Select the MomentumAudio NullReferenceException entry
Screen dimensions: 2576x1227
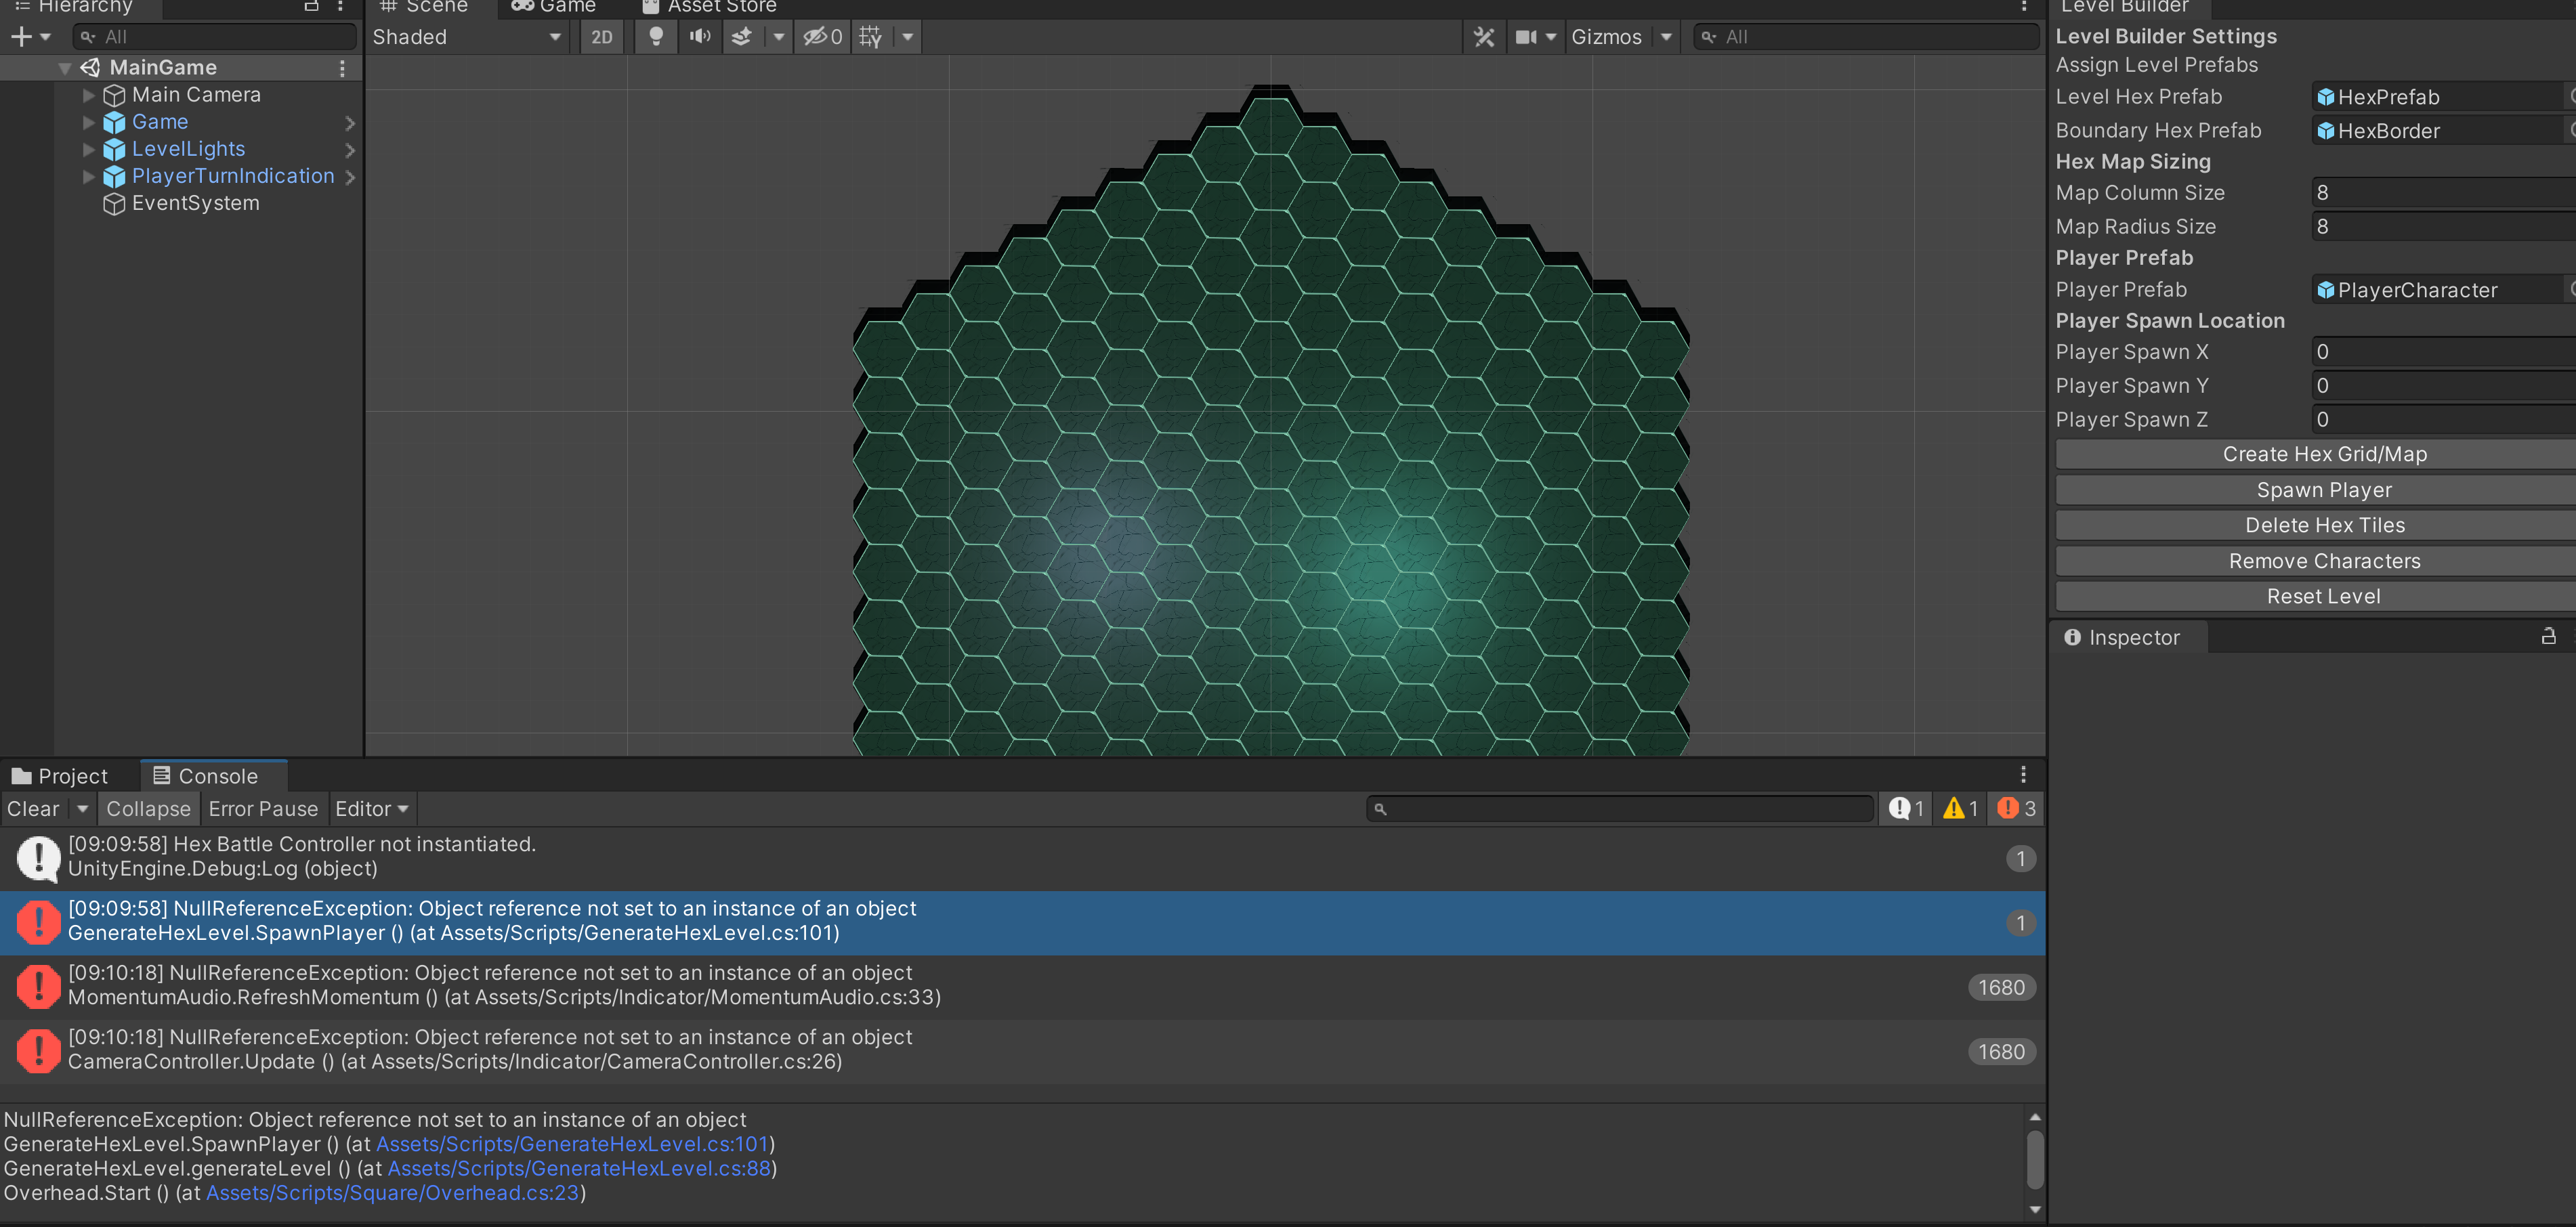pyautogui.click(x=1022, y=987)
